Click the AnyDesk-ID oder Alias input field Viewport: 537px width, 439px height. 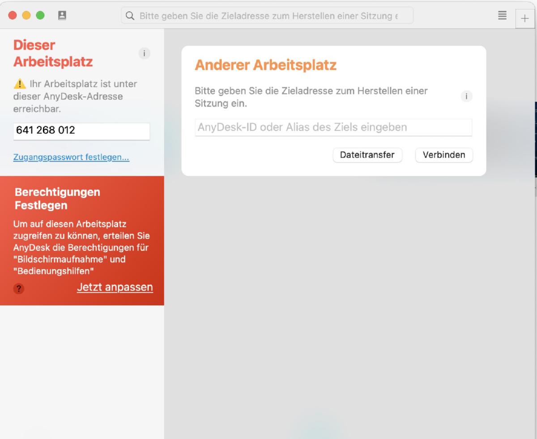point(333,127)
